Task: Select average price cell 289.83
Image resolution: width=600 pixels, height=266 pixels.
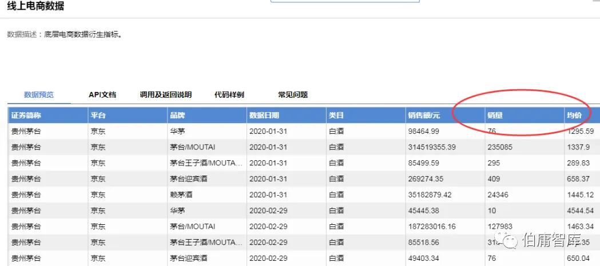Action: coord(578,163)
